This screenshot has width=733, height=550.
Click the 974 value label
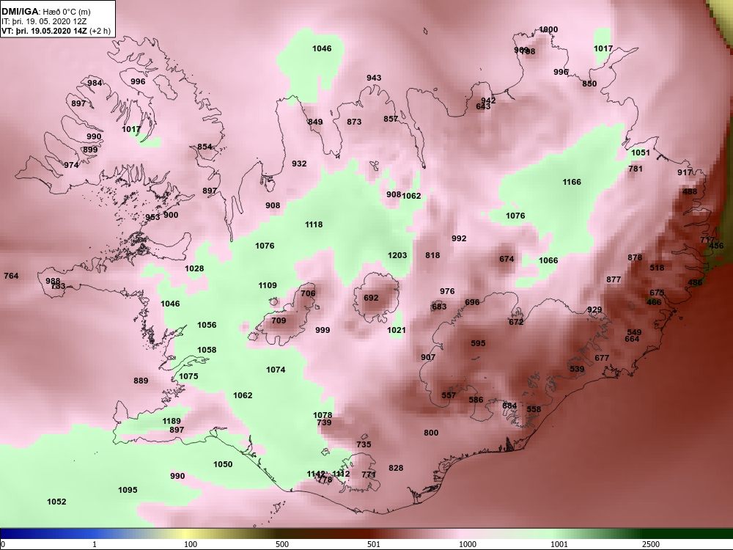click(71, 164)
